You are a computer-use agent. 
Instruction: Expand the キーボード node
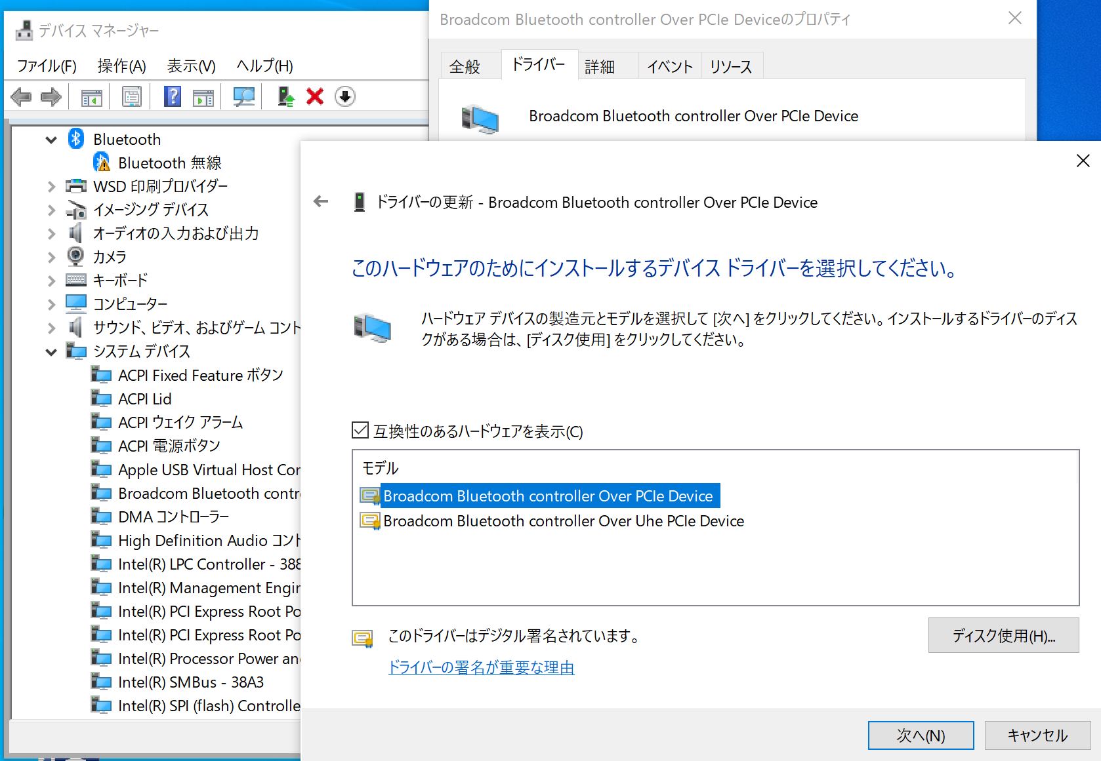tap(51, 281)
